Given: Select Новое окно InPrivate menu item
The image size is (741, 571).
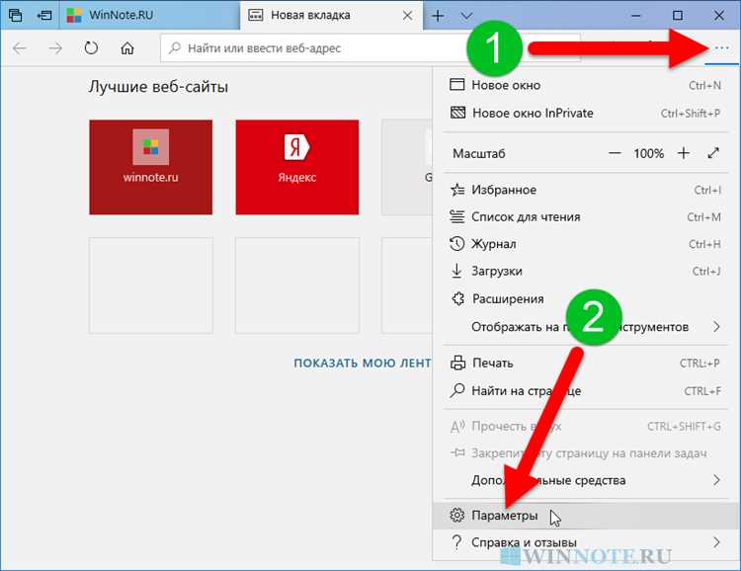Looking at the screenshot, I should pyautogui.click(x=586, y=113).
